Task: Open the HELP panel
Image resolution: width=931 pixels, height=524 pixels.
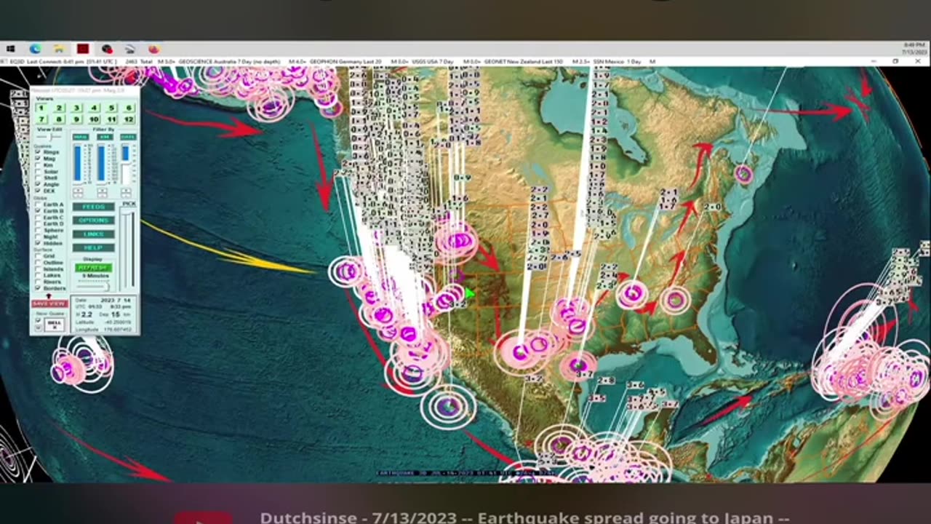Action: coord(93,248)
